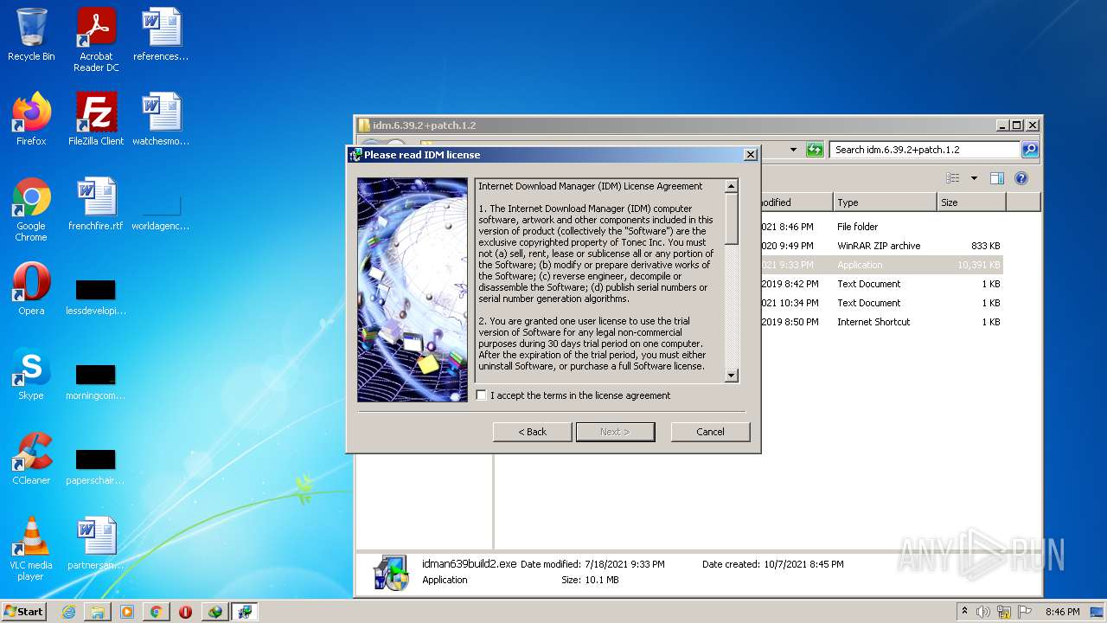Select the morningcom desktop file
This screenshot has width=1107, height=623.
coord(96,382)
